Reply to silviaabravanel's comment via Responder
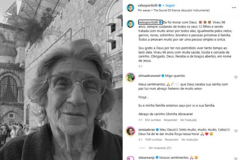240x160 pixels. point(170,120)
